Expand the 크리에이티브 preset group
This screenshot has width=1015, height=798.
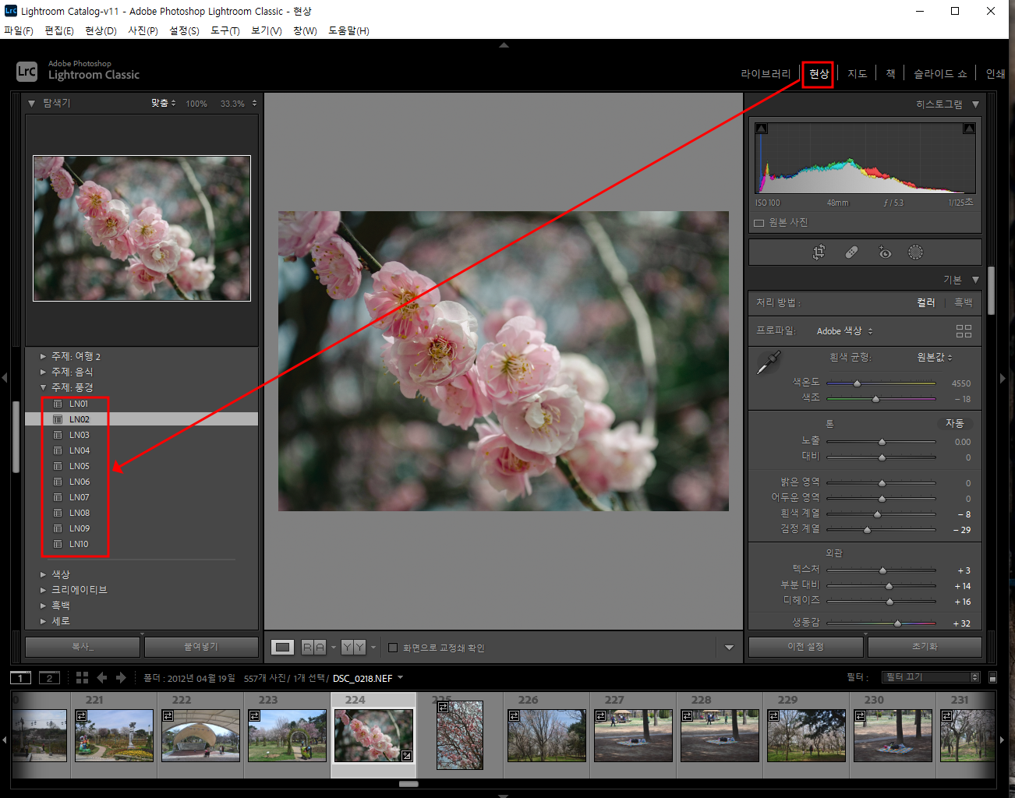point(43,590)
